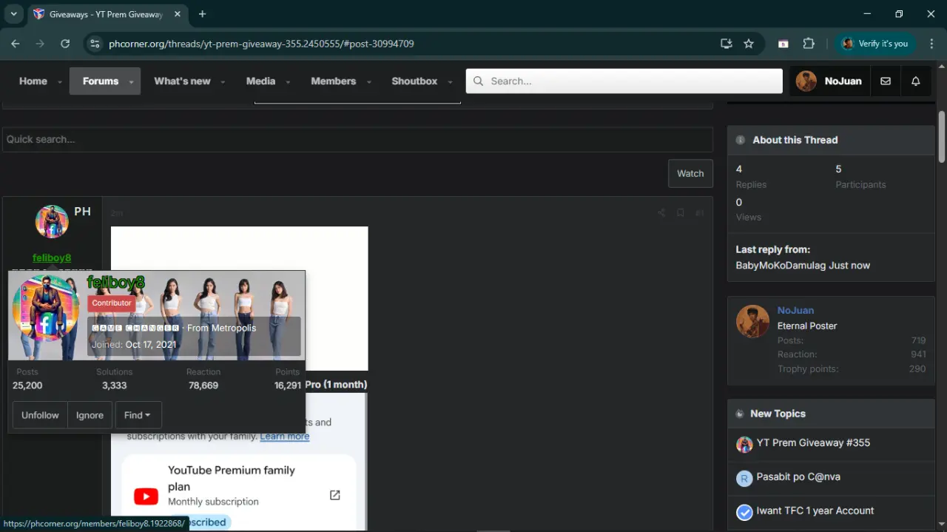Click the Watch thread button
Screen dimensions: 947x532
pyautogui.click(x=690, y=173)
